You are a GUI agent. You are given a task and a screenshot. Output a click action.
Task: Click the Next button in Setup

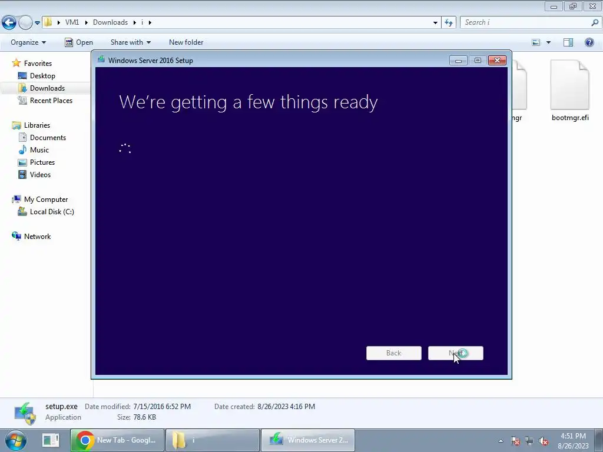pos(456,353)
